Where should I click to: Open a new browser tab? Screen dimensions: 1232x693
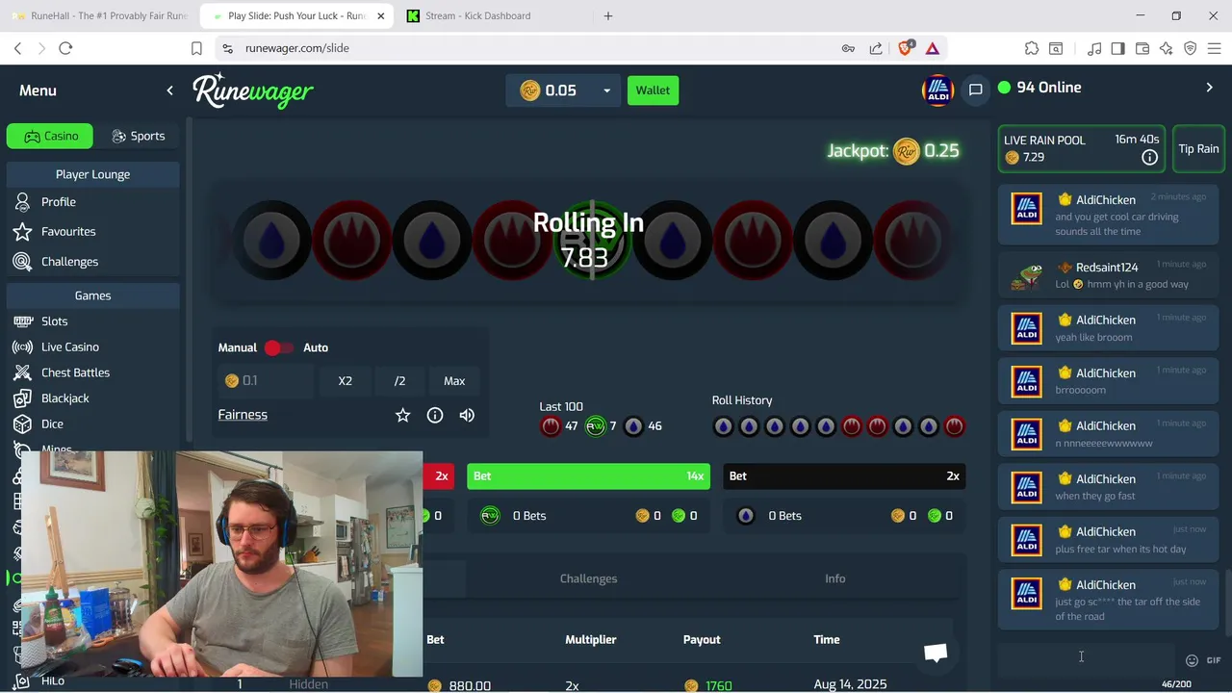(607, 16)
